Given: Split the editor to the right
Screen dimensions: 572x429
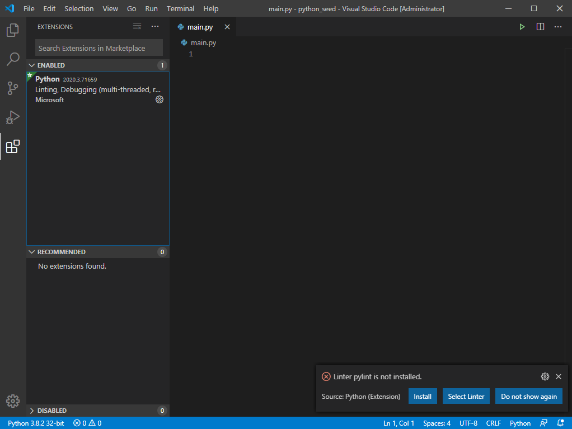Looking at the screenshot, I should pyautogui.click(x=540, y=27).
